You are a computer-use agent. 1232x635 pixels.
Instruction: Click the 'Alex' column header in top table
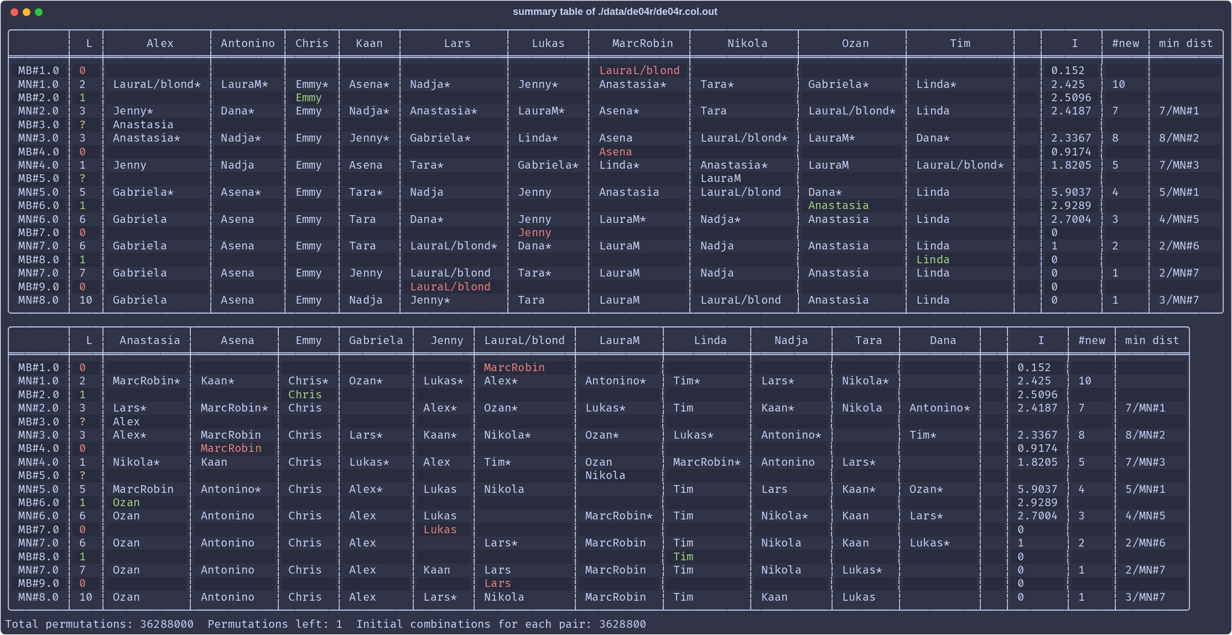tap(160, 43)
